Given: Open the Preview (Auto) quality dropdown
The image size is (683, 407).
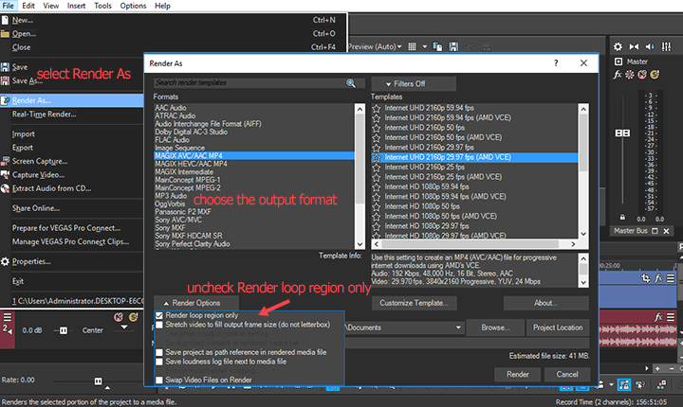Looking at the screenshot, I should coord(399,46).
